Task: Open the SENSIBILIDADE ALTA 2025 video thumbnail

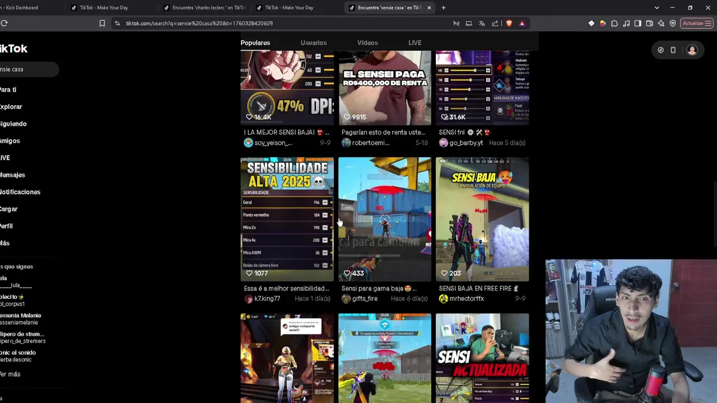Action: pos(287,219)
